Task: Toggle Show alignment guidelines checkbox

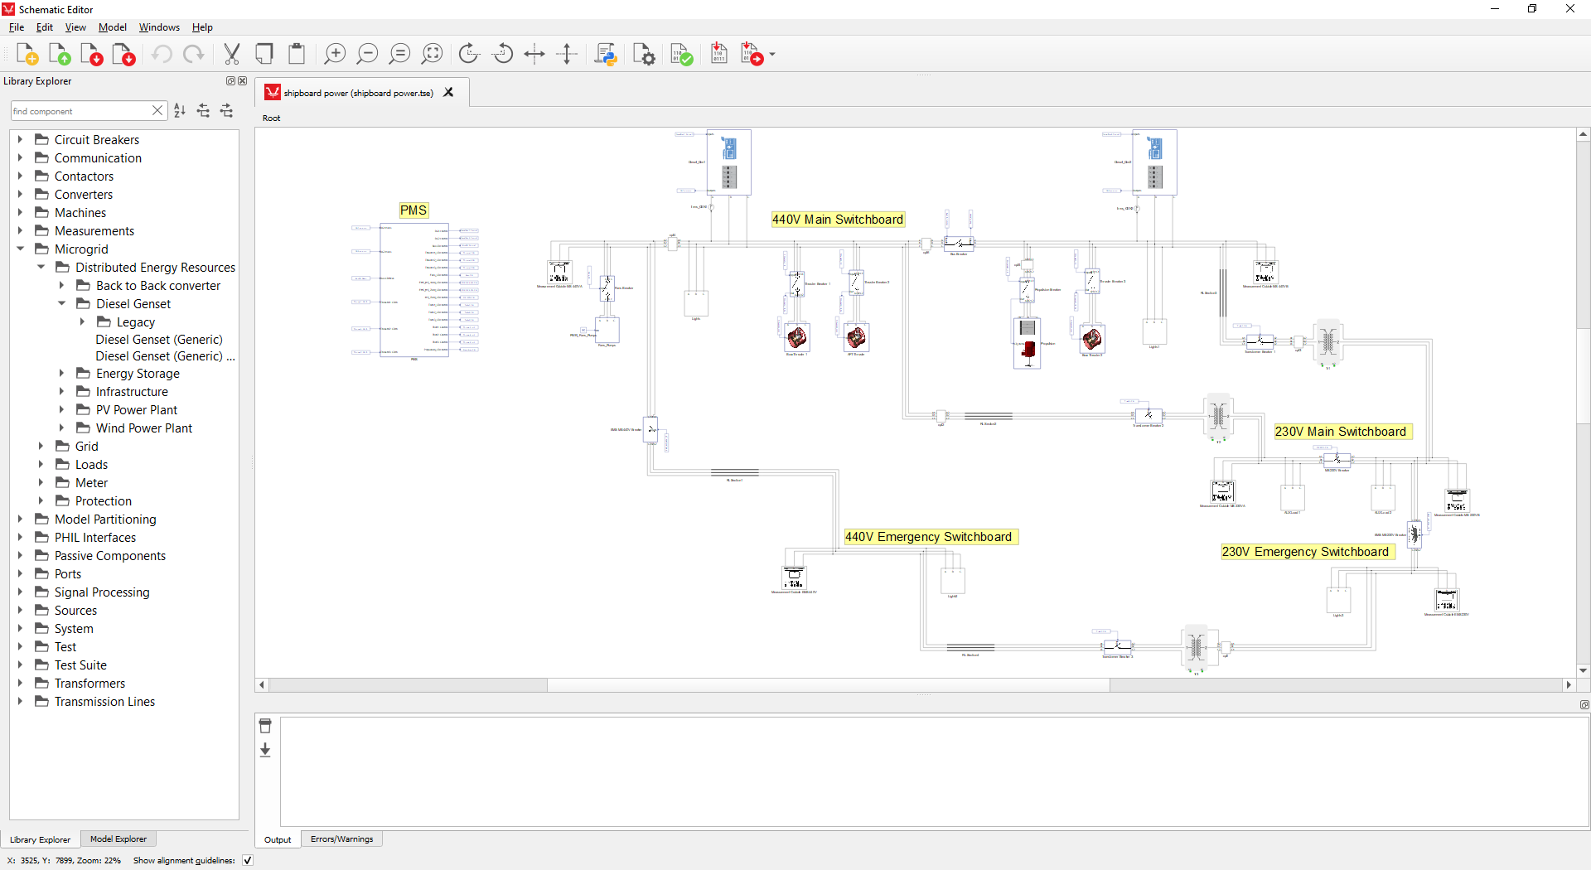Action: click(247, 860)
